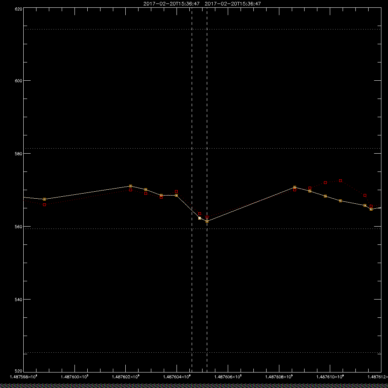Click the lowest dotted horizontal limit line
The height and width of the screenshot is (388, 388).
pyautogui.click(x=202, y=352)
